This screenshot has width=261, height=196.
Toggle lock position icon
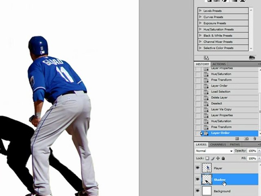click(x=218, y=158)
